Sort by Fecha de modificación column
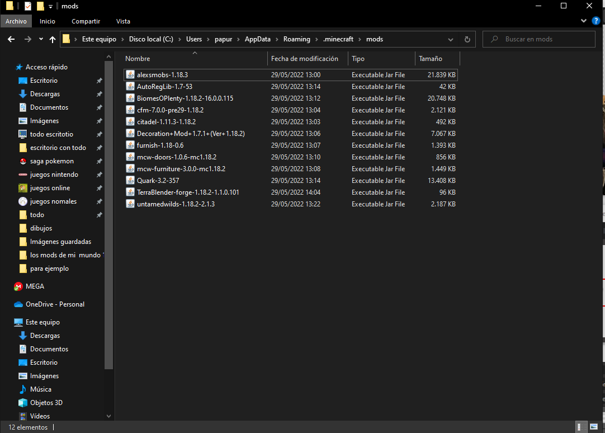This screenshot has height=433, width=605. 308,59
